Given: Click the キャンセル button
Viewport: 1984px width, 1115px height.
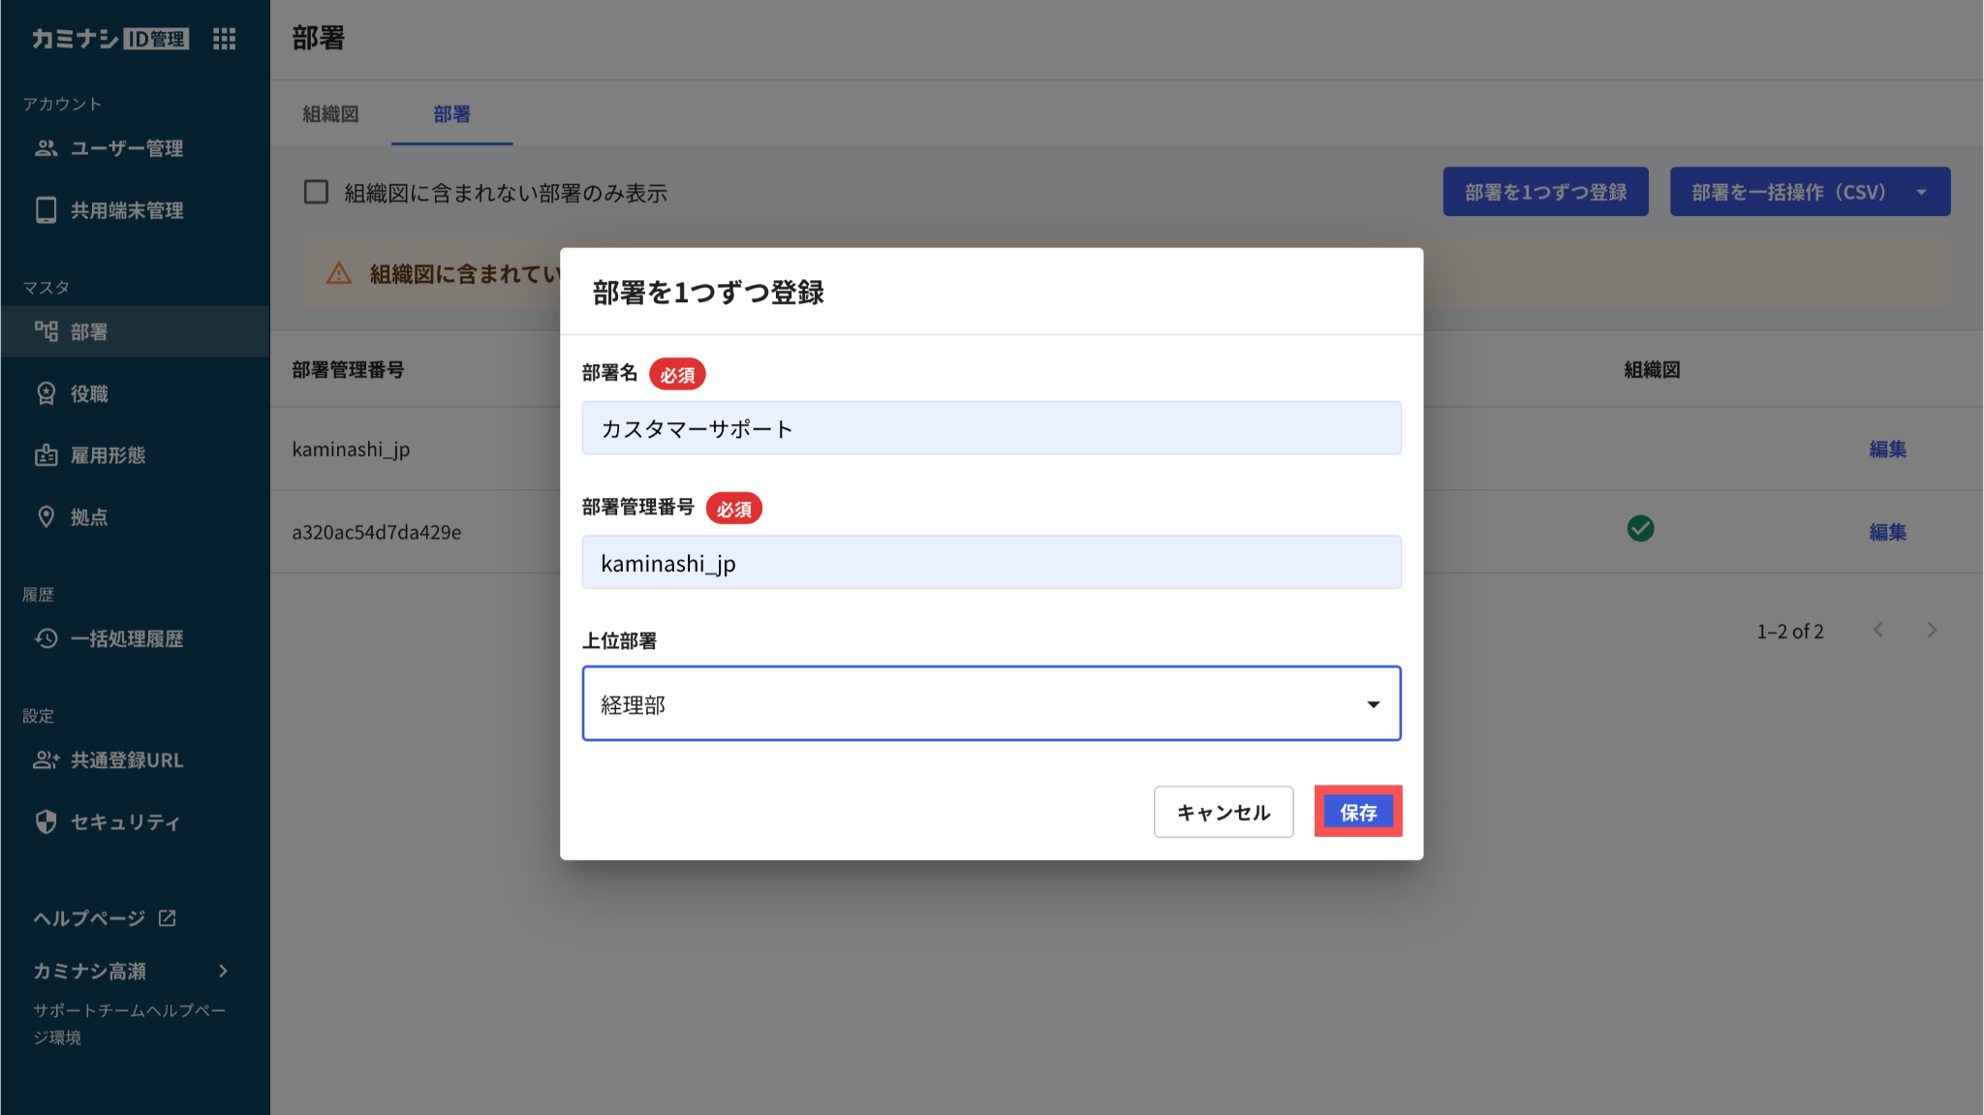Looking at the screenshot, I should point(1223,812).
